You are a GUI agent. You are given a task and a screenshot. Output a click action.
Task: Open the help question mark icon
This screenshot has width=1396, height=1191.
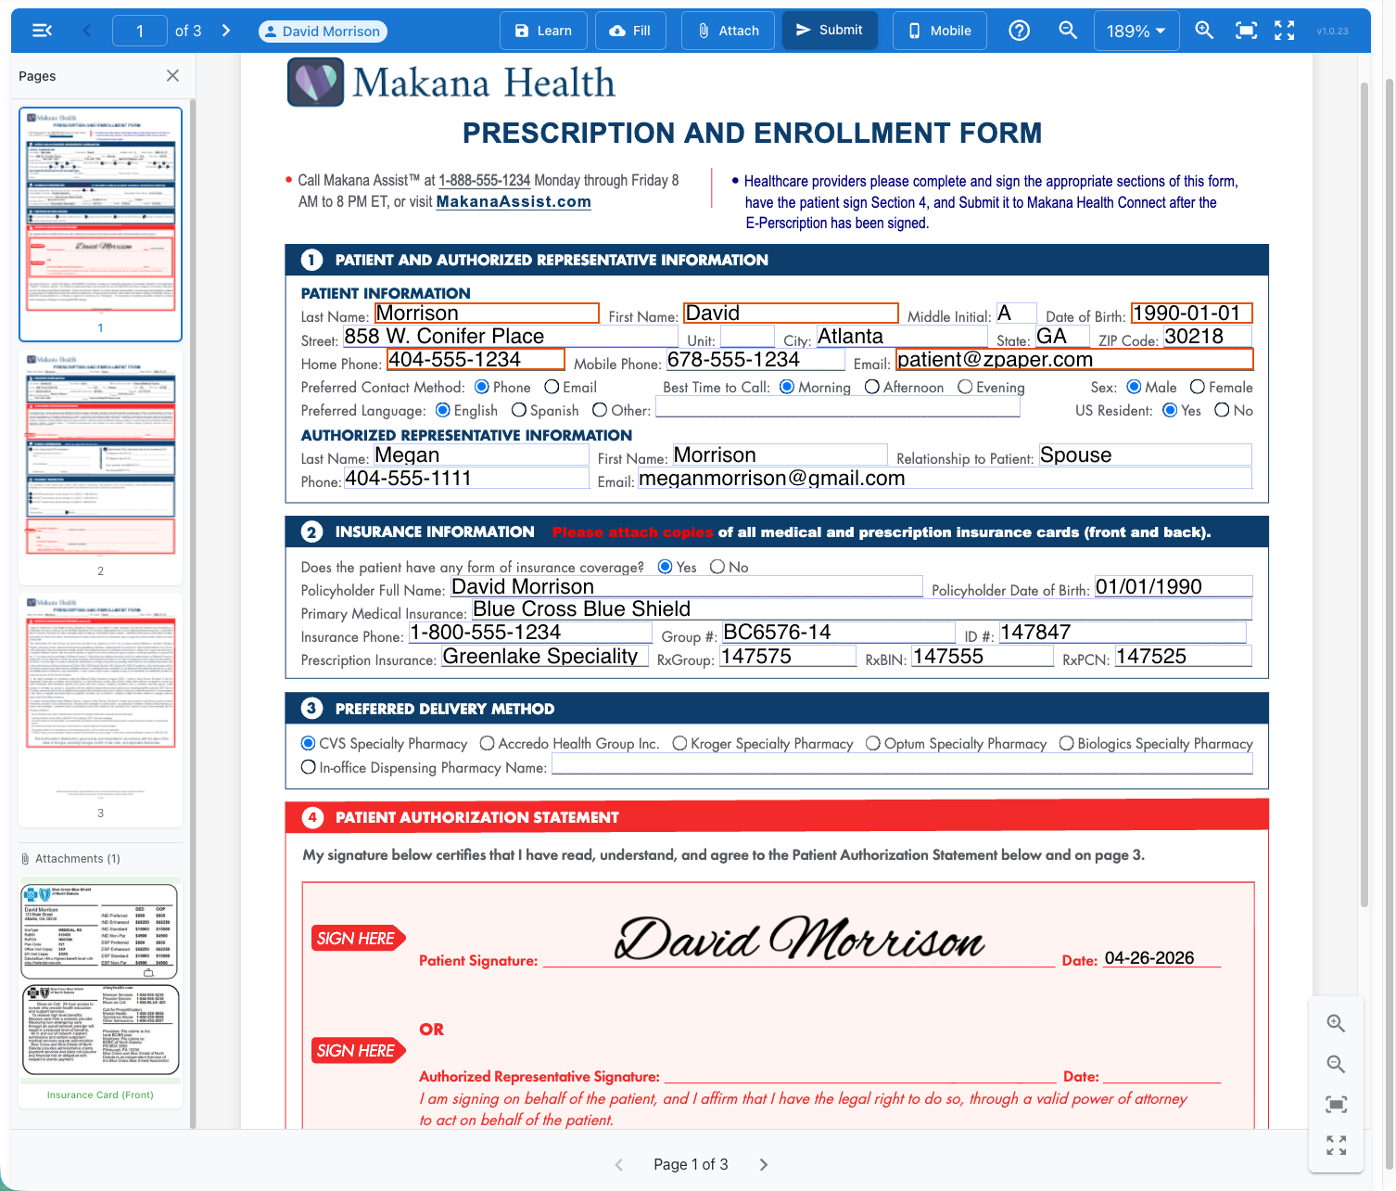[1019, 31]
